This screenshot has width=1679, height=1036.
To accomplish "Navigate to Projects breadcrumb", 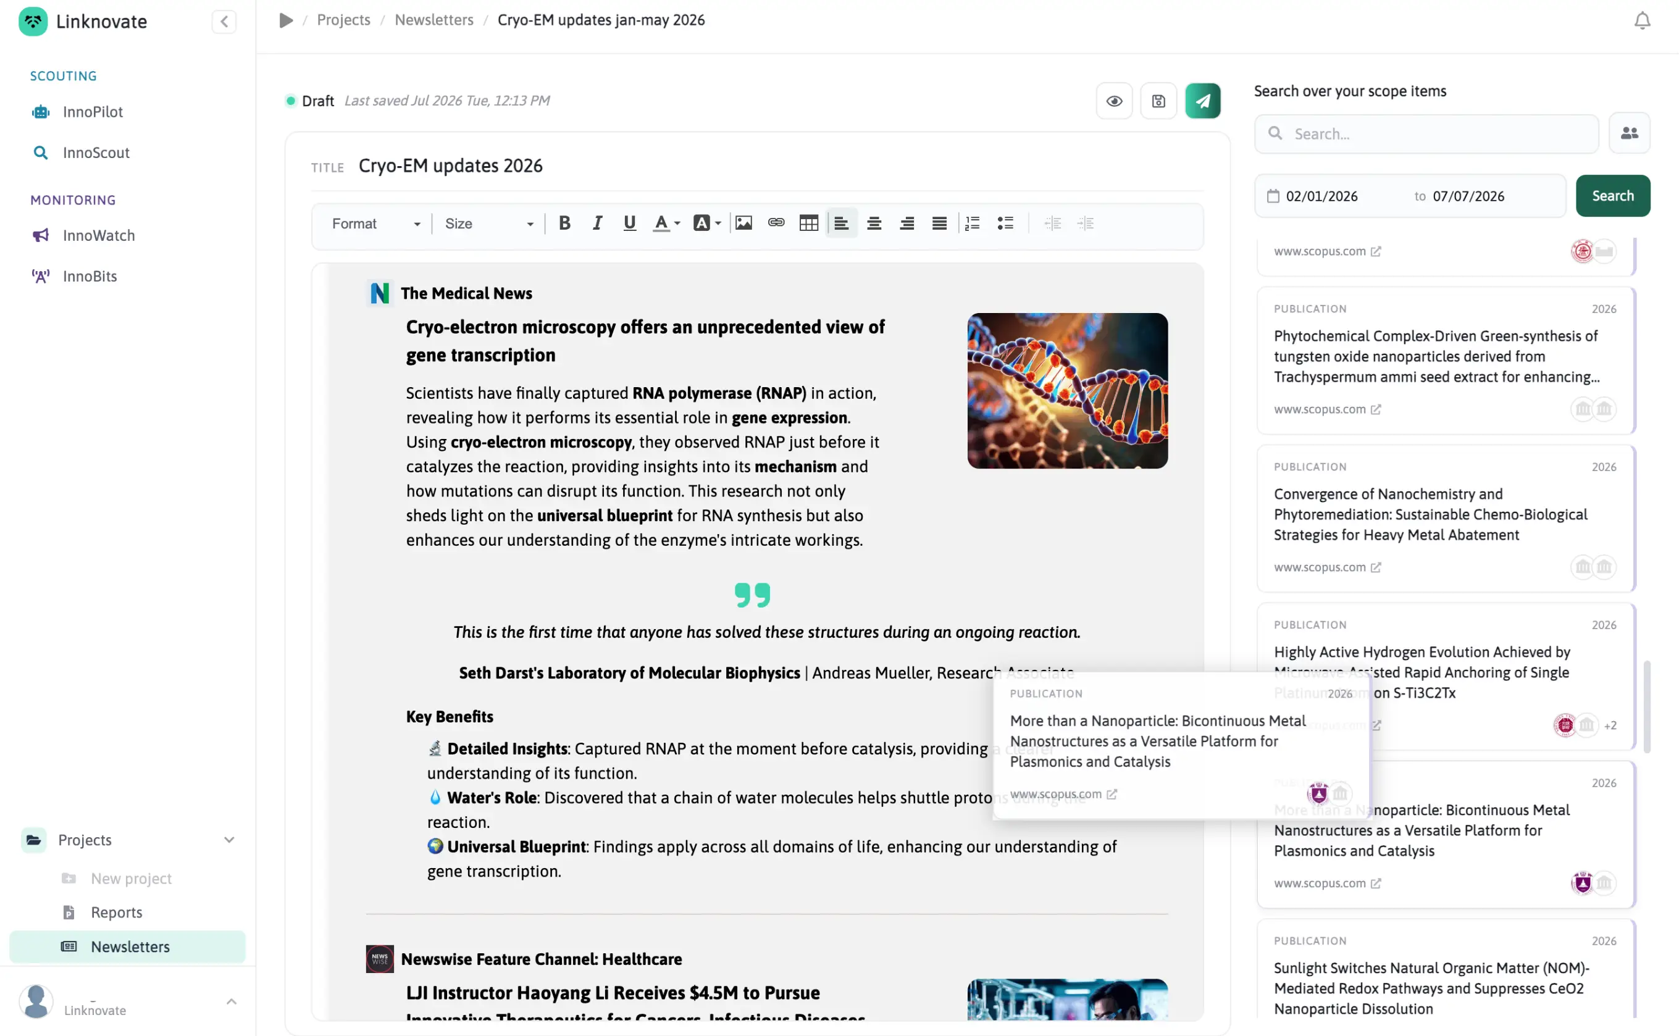I will 343,20.
